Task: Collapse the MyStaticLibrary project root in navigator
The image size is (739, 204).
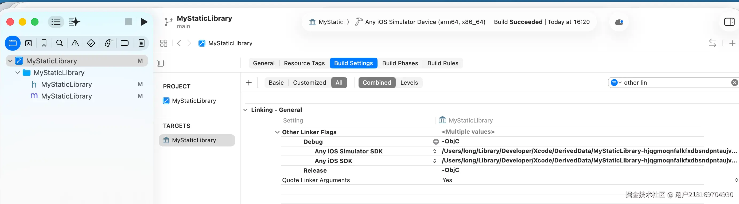Action: pos(10,61)
